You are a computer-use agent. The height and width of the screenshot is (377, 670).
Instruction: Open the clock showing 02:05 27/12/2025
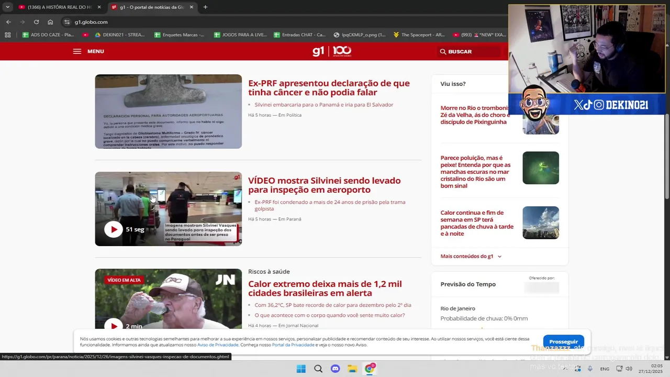[651, 369]
